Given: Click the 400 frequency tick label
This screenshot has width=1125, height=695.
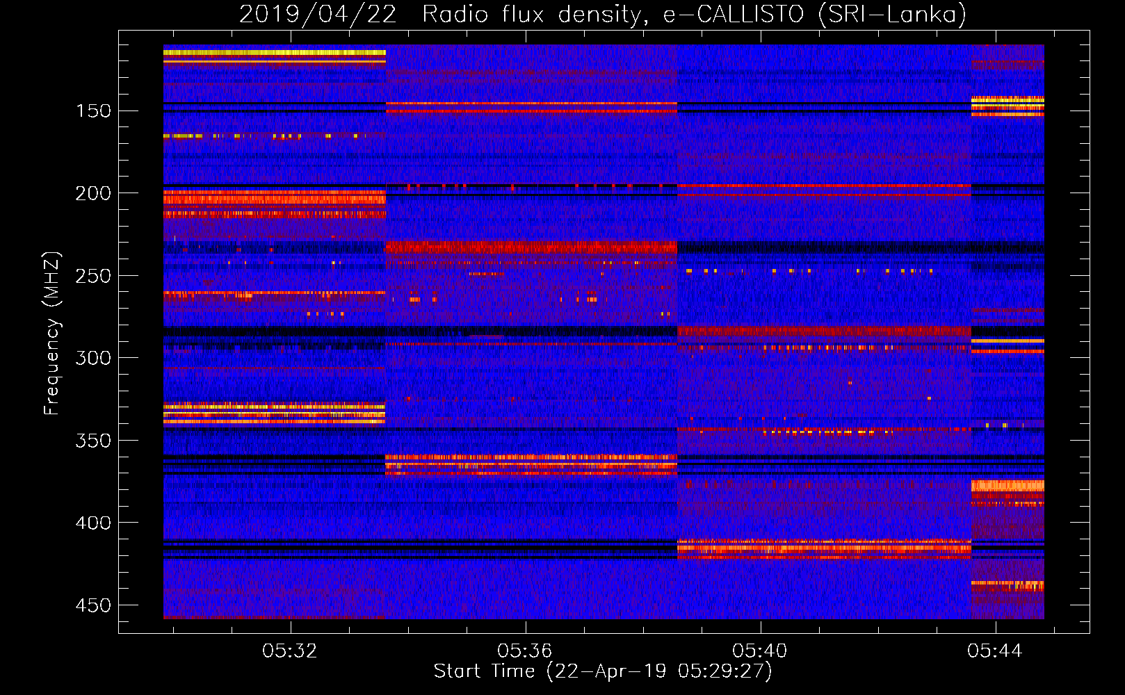Looking at the screenshot, I should tap(92, 523).
